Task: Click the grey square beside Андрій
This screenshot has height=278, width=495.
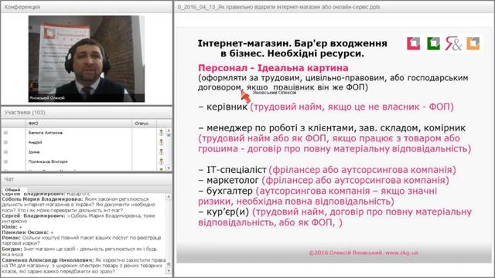Action: (5, 142)
